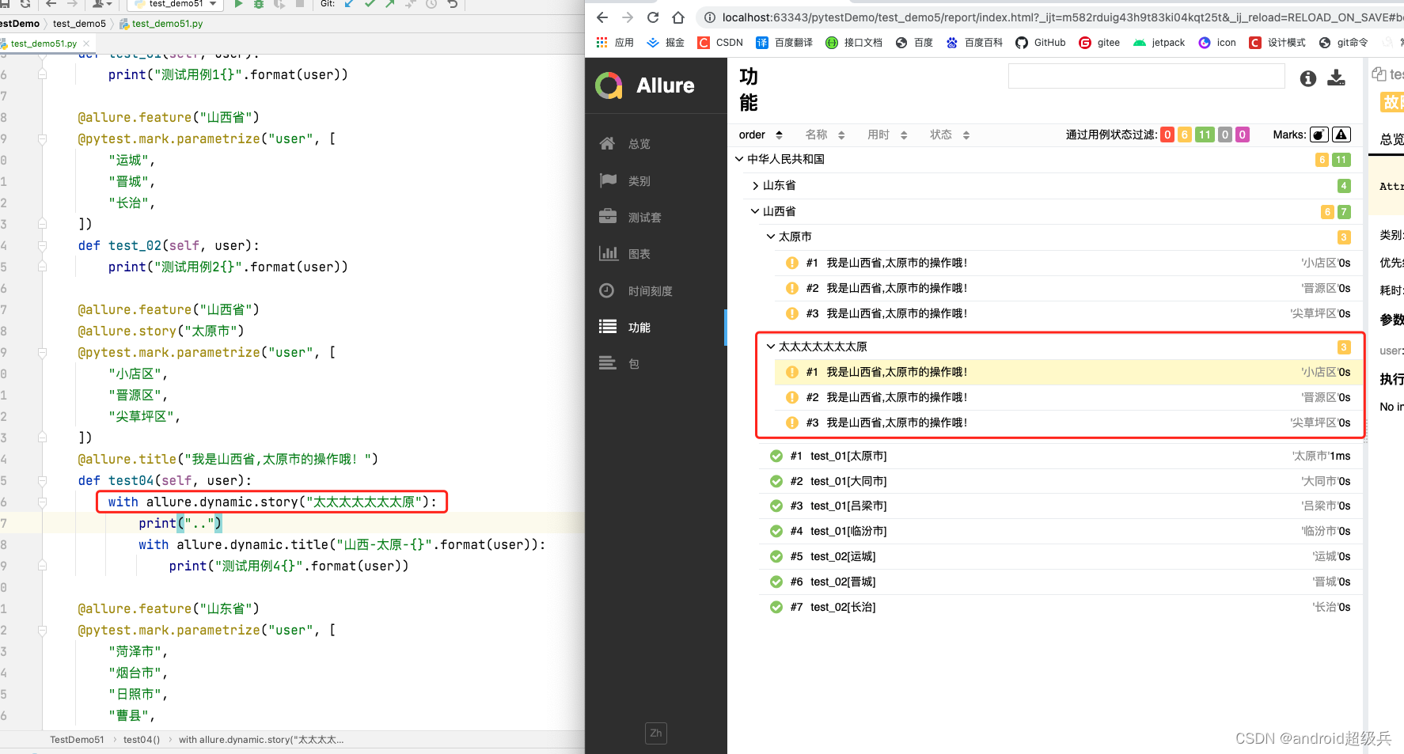
Task: Go forward in the browser
Action: [628, 17]
